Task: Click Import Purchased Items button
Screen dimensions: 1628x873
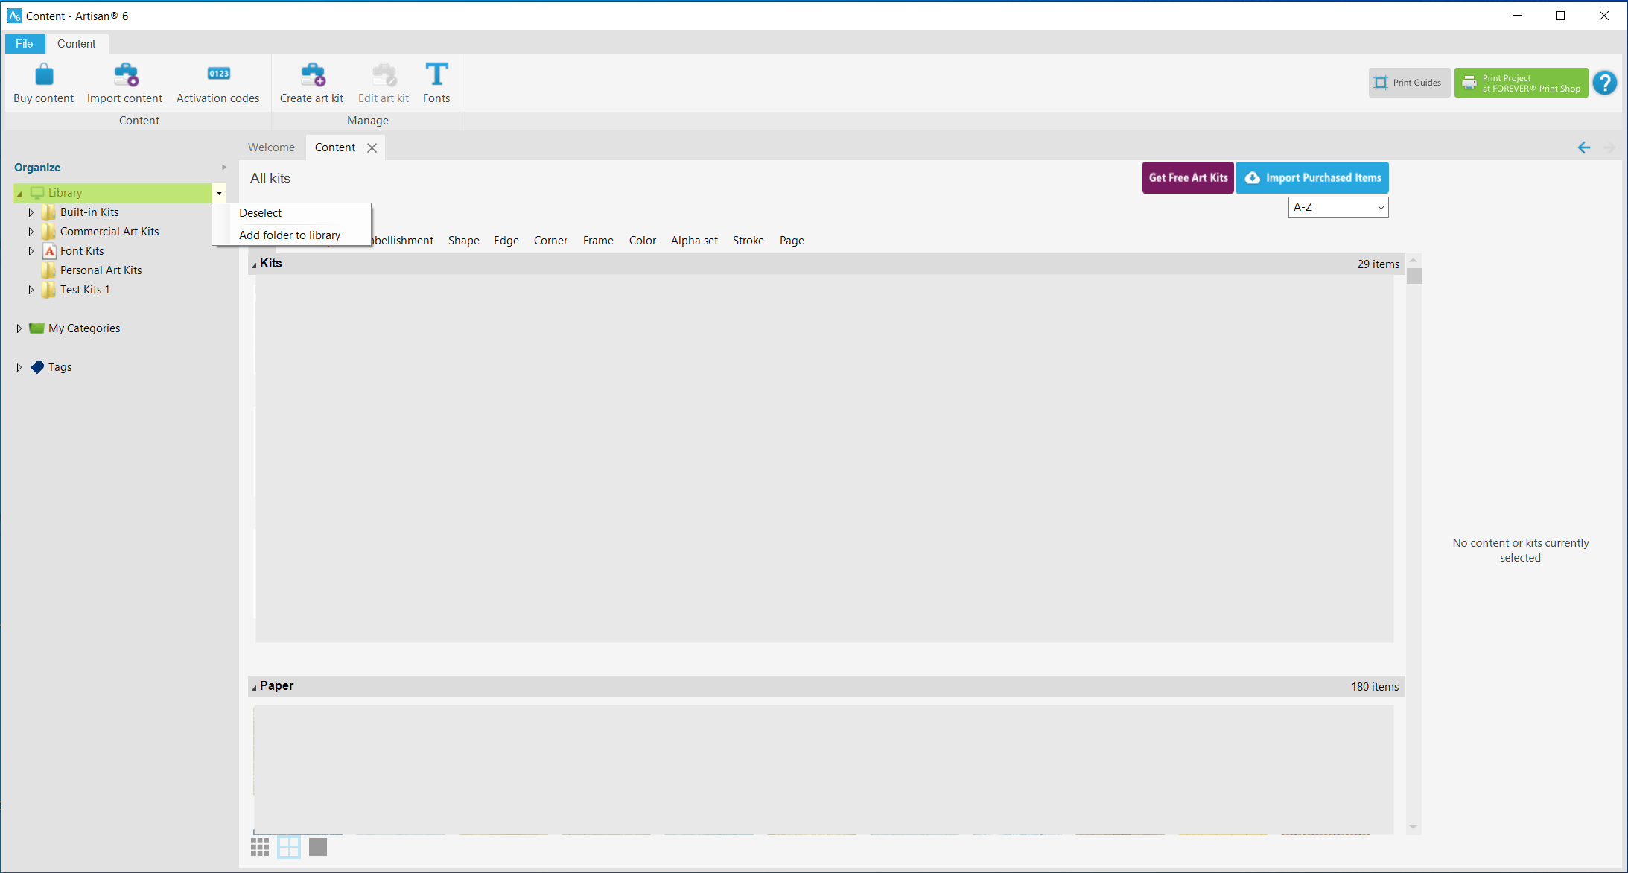Action: (1312, 177)
